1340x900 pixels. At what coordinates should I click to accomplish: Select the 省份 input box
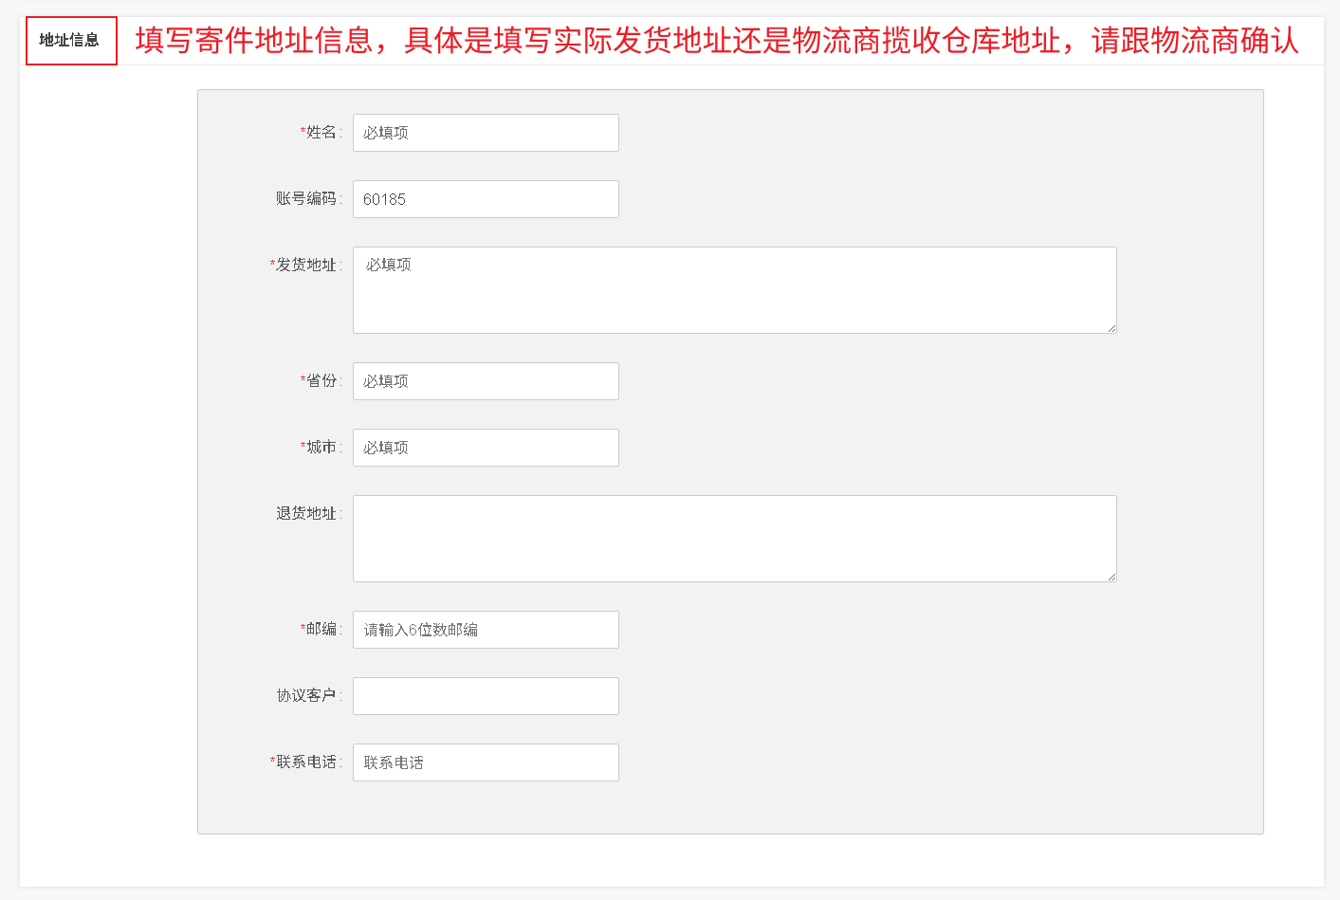[x=486, y=381]
